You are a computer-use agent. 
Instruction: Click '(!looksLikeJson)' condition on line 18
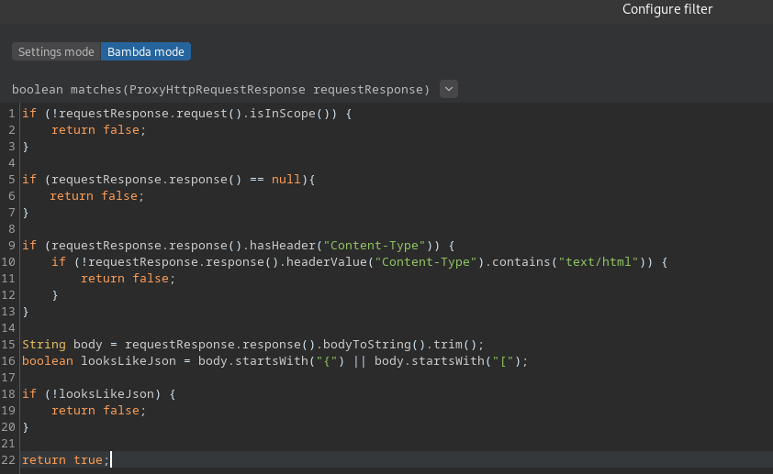coord(103,394)
